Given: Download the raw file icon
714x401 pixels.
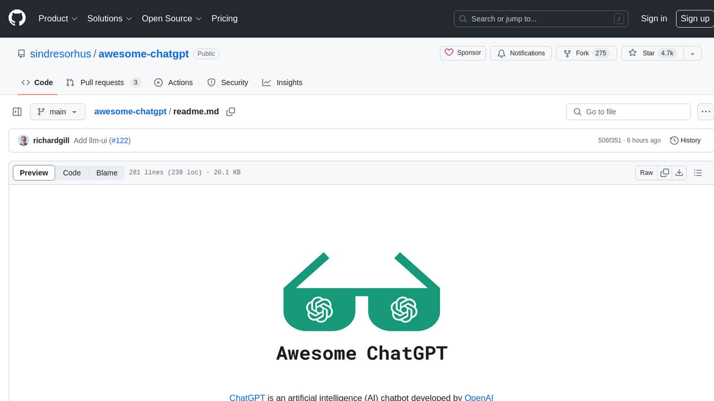Looking at the screenshot, I should coord(679,173).
